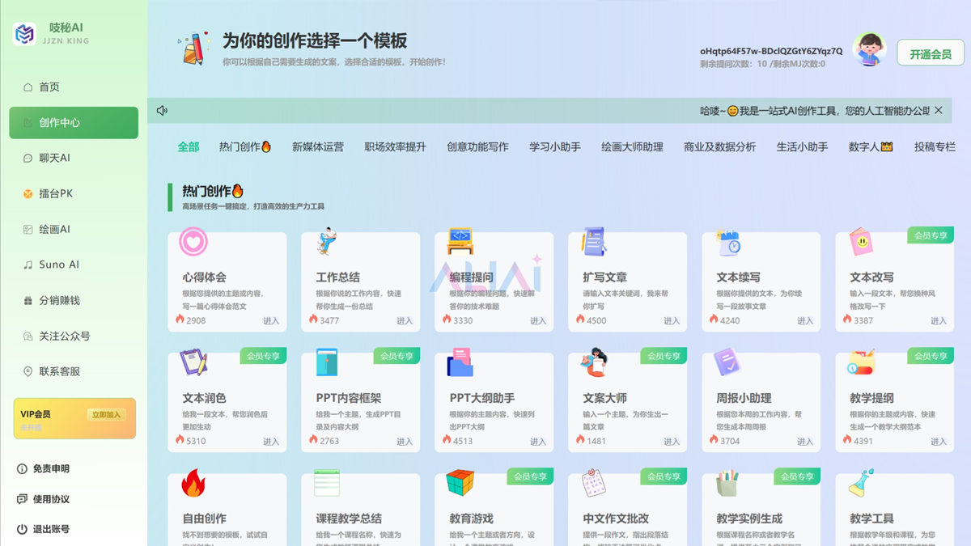Dismiss the announcement banner
This screenshot has width=971, height=546.
pos(939,111)
